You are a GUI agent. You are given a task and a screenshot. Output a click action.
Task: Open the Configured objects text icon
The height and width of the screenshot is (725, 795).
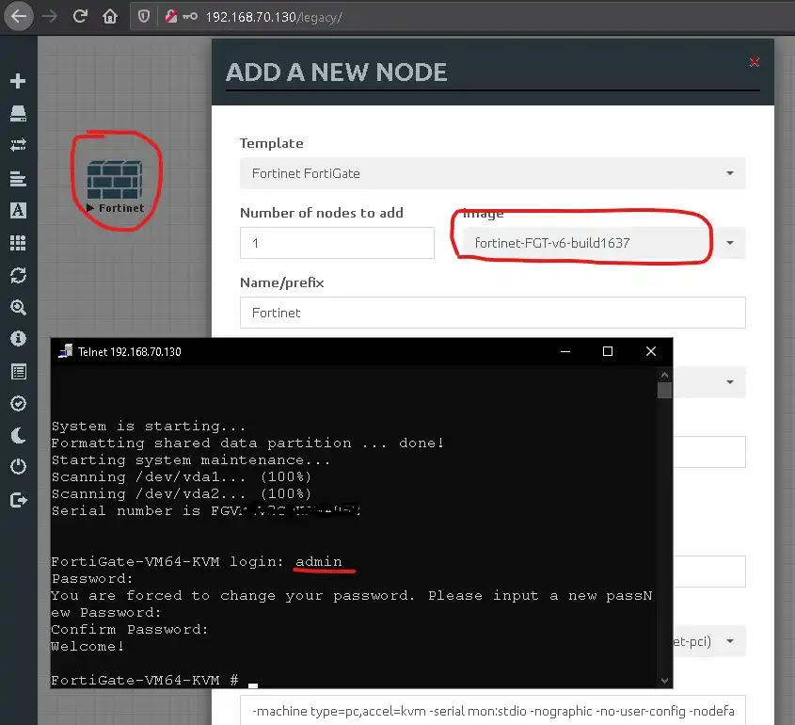click(18, 210)
